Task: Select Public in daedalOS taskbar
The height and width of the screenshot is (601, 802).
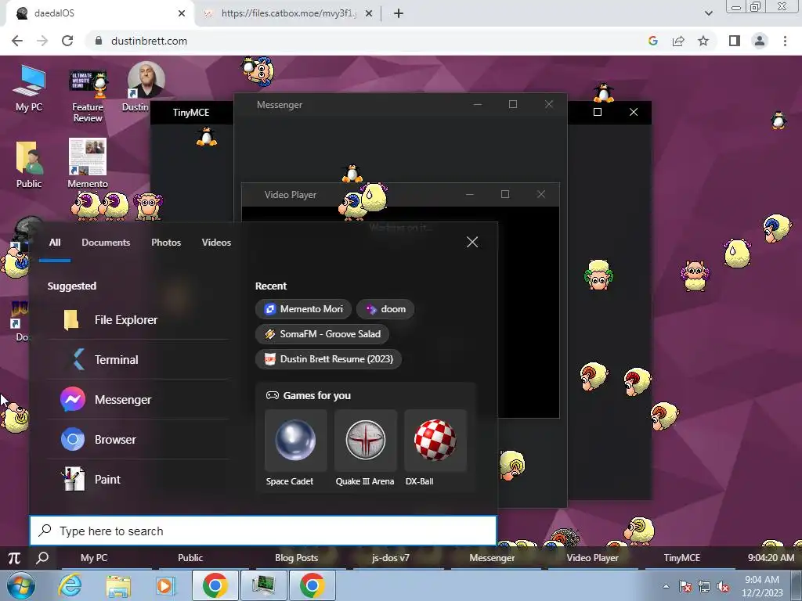Action: coord(204,558)
